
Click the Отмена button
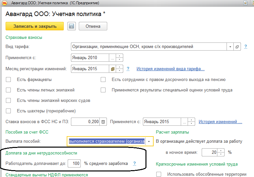click(x=93, y=26)
